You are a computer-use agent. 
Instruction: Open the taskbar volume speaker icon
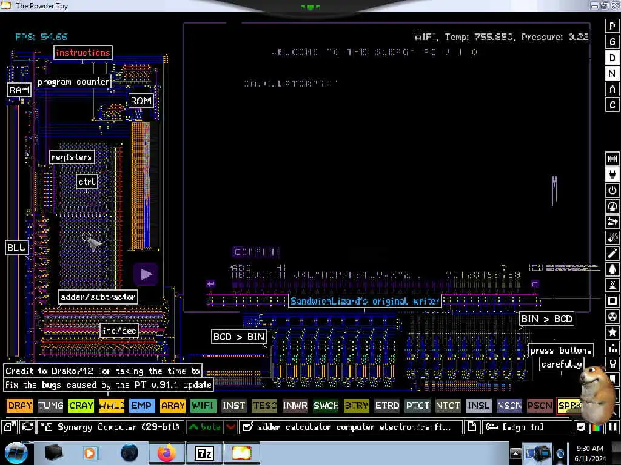pyautogui.click(x=560, y=453)
